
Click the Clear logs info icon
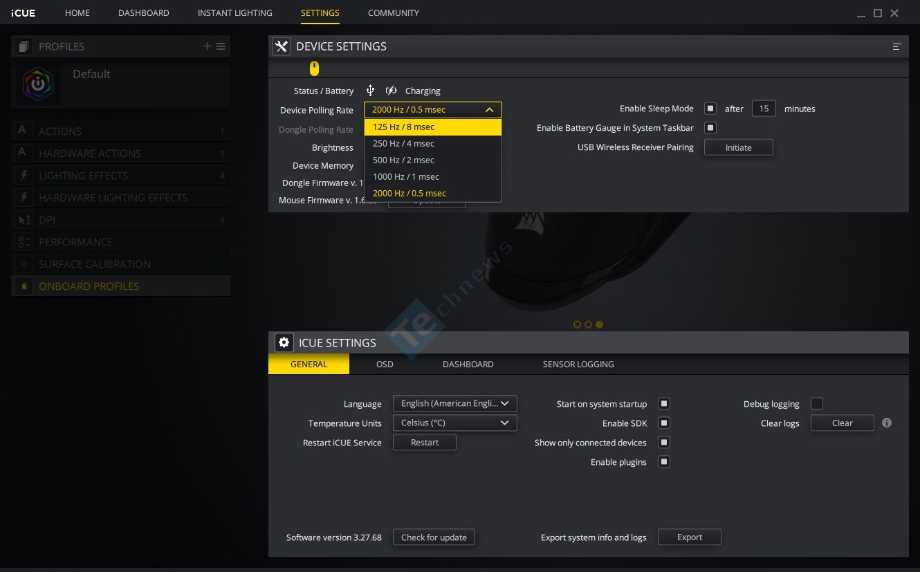pyautogui.click(x=887, y=423)
